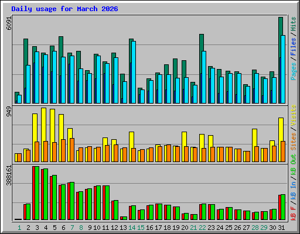This screenshot has height=234, width=300.
Task: Click the green weekend day label 8
Action: (81, 228)
